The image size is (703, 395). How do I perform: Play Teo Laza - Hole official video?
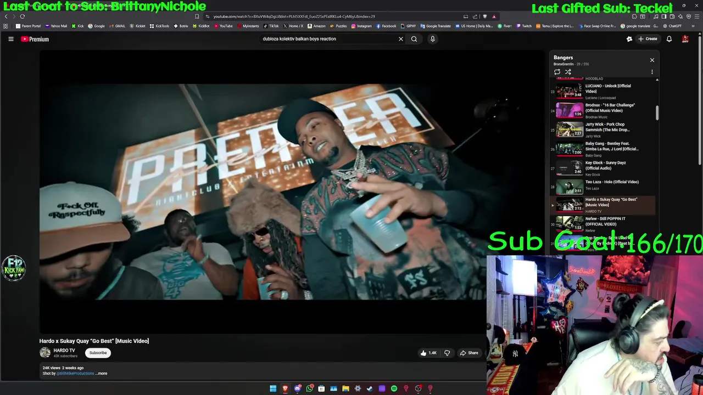(602, 187)
